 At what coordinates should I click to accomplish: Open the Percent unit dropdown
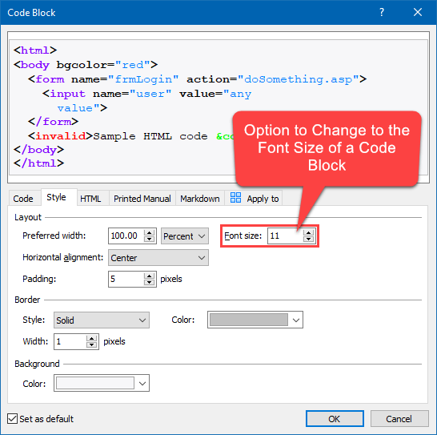pos(185,236)
